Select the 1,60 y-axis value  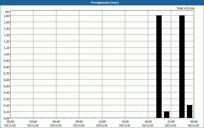click(7, 16)
